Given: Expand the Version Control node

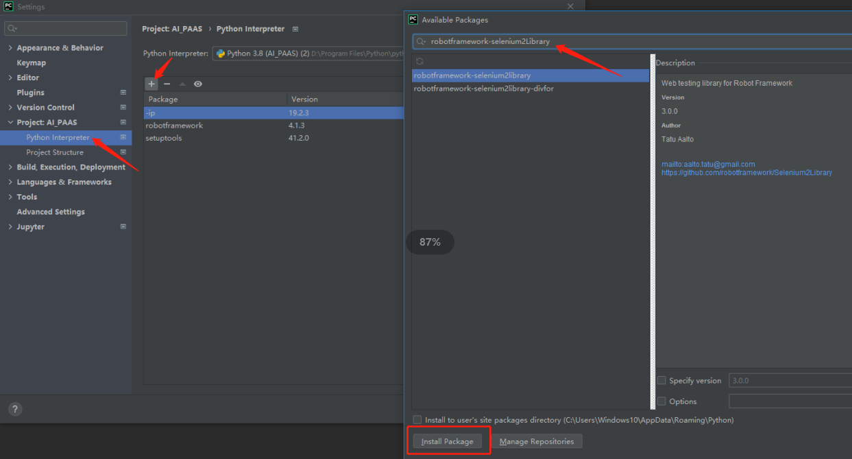Looking at the screenshot, I should tap(10, 108).
